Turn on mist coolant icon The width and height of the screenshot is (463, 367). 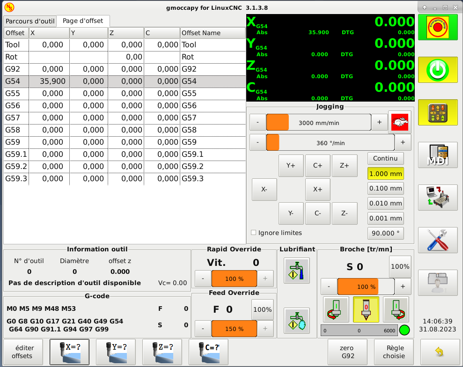(x=297, y=321)
